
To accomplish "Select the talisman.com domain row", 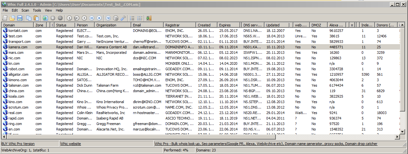I will pos(200,85).
